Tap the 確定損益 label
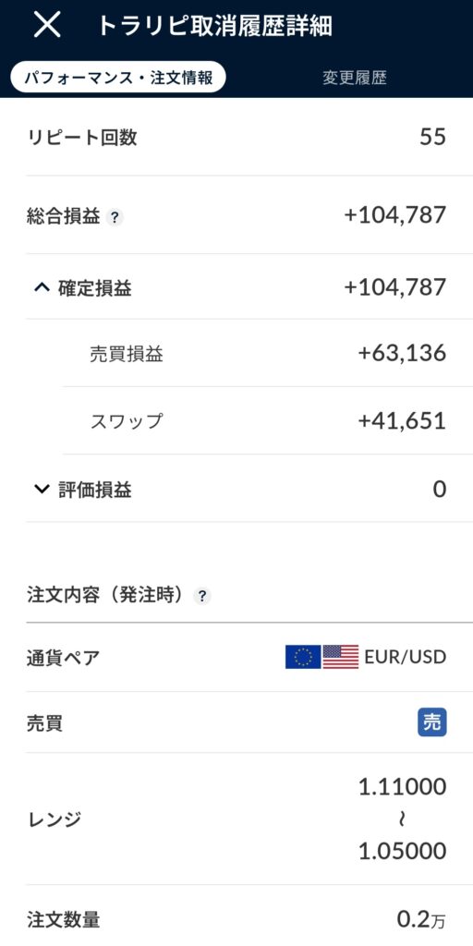This screenshot has height=946, width=473. (95, 289)
